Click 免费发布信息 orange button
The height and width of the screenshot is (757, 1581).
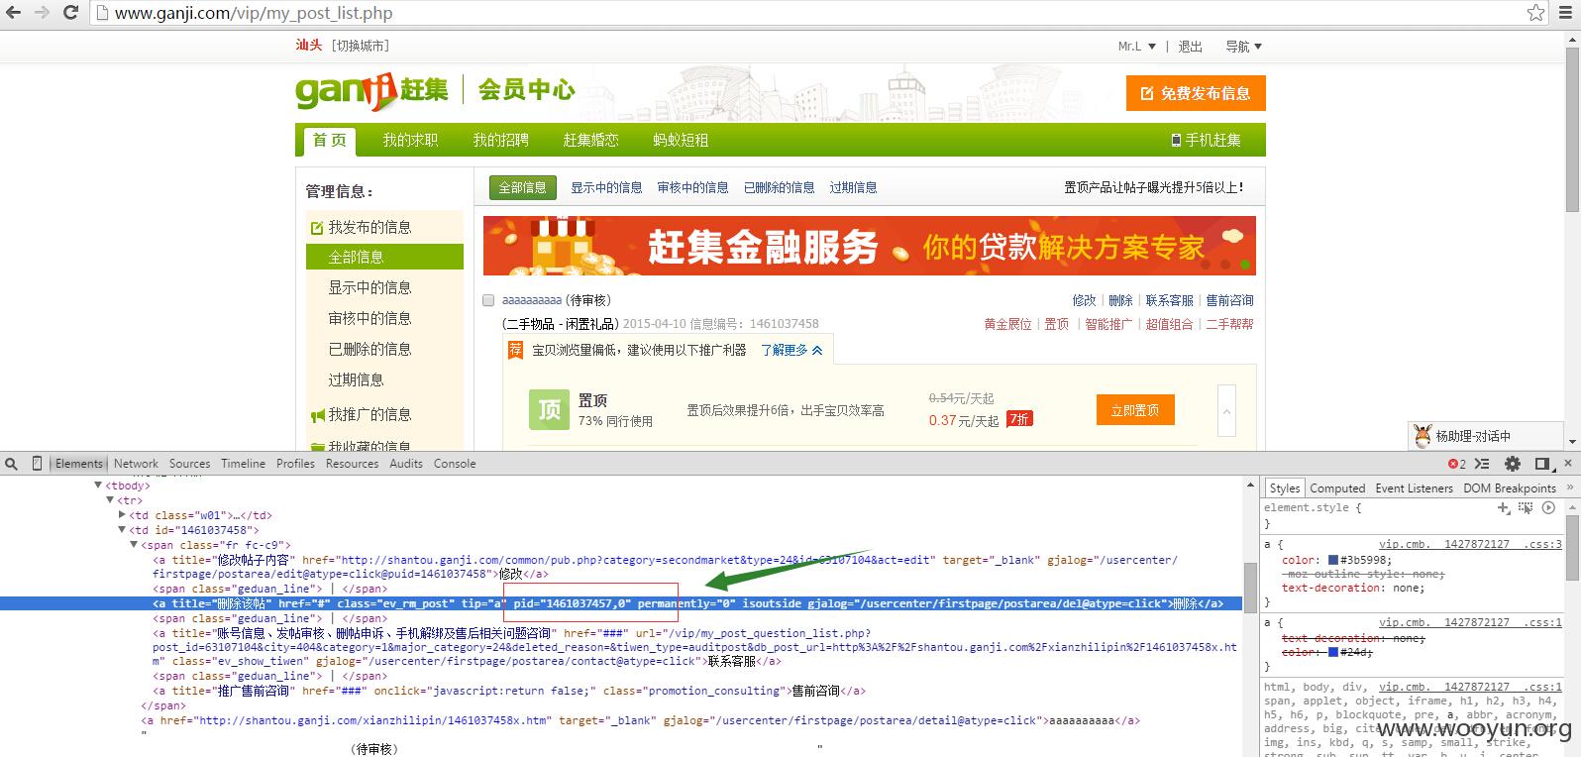click(x=1196, y=93)
